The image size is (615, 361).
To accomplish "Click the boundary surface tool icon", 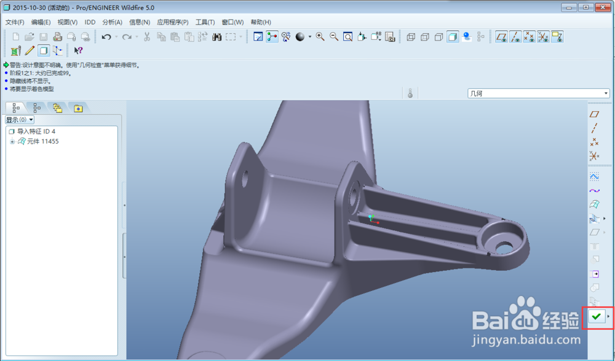I will 594,204.
